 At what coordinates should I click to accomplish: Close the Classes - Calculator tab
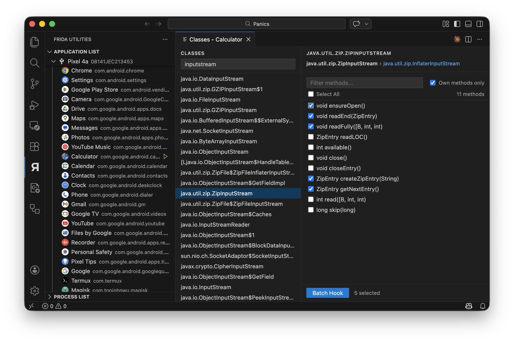click(249, 39)
